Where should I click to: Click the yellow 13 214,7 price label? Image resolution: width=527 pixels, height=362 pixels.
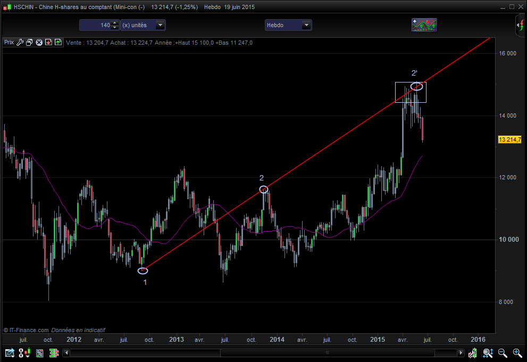(x=510, y=139)
